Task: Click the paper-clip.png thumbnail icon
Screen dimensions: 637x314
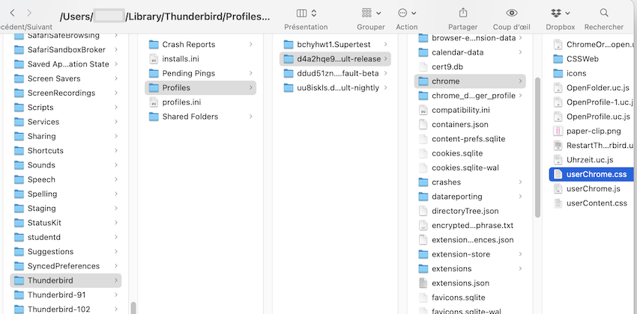Action: [x=558, y=131]
